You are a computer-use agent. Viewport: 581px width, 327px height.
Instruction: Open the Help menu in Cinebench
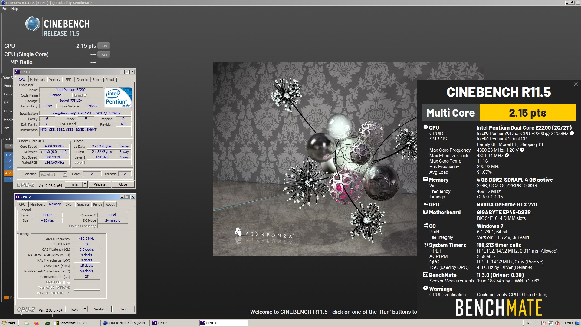coord(15,9)
